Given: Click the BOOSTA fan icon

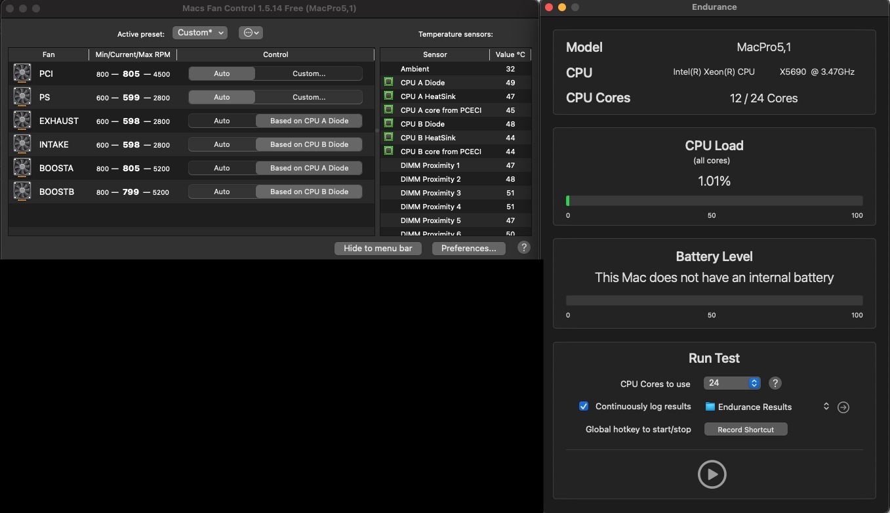Looking at the screenshot, I should pyautogui.click(x=22, y=167).
